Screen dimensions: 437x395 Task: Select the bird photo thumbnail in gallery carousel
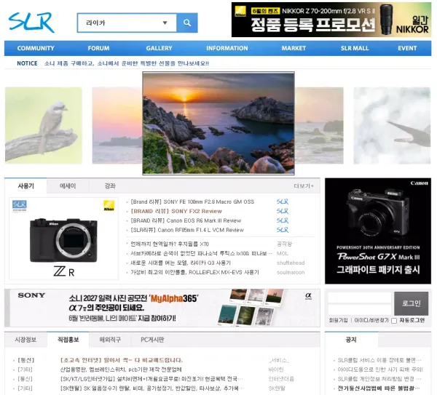(x=44, y=126)
